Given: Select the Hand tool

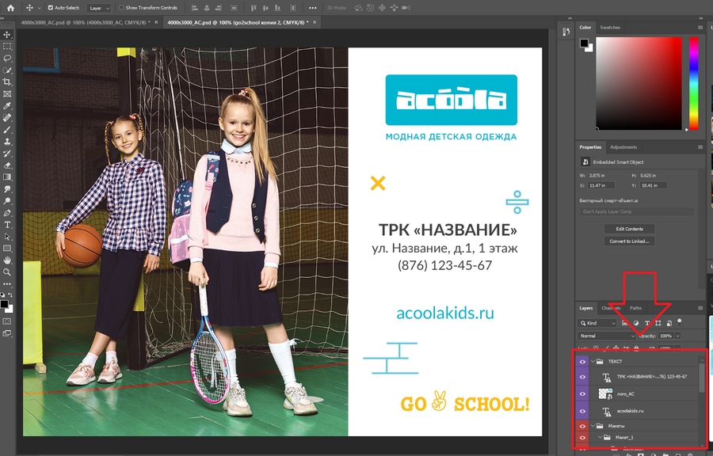Looking at the screenshot, I should [x=7, y=260].
